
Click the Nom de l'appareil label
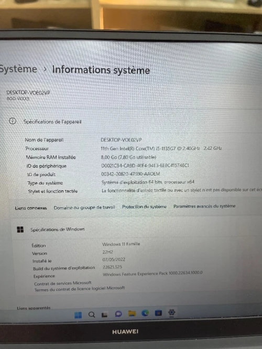(44, 140)
